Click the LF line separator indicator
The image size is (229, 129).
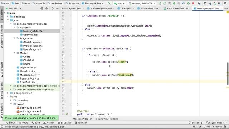point(200,126)
